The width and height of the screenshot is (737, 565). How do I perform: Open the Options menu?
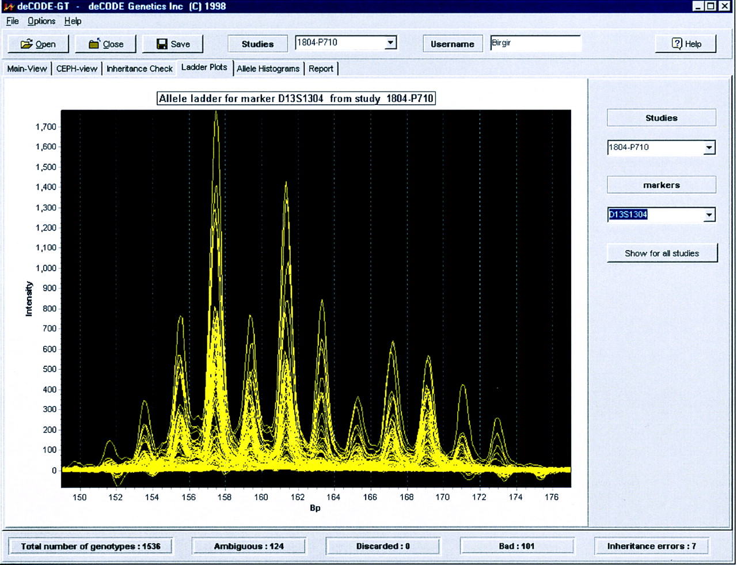[x=41, y=21]
